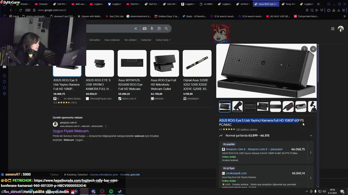Open the new tab plus button

318,4
